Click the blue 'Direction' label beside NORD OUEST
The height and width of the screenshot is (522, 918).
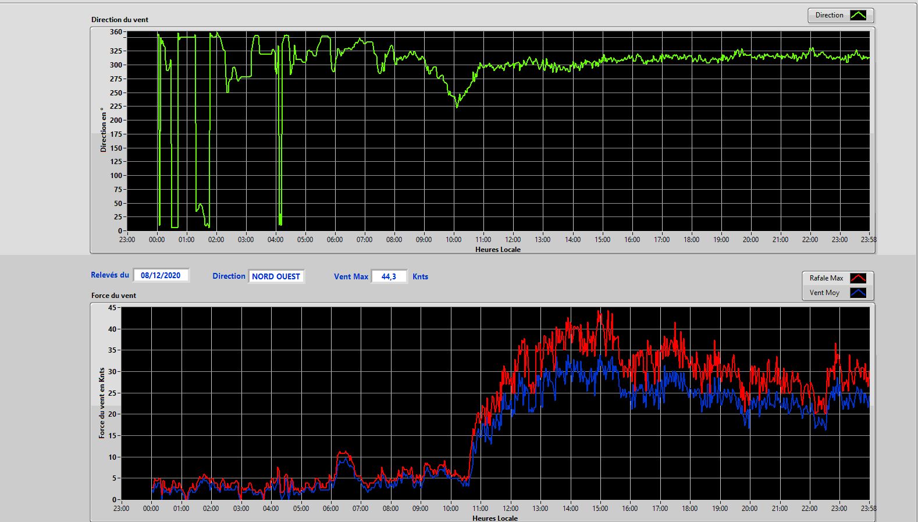tap(229, 276)
